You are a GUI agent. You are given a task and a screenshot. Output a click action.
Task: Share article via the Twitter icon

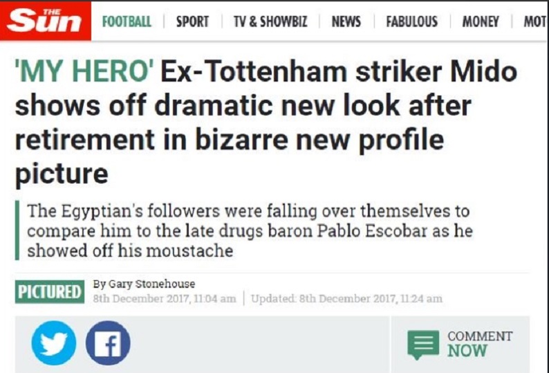pos(55,343)
